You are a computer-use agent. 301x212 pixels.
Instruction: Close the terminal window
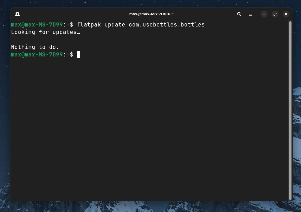coord(286,14)
